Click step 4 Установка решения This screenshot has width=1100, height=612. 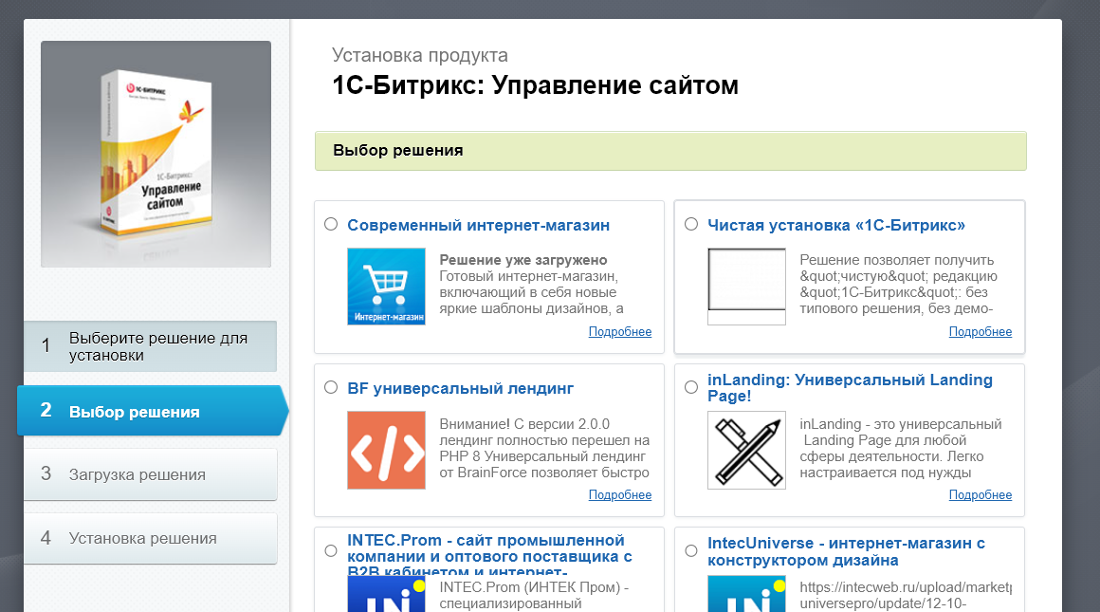click(150, 538)
